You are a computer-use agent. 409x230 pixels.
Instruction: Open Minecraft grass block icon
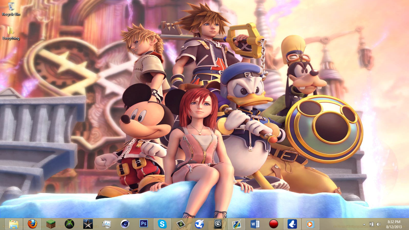pos(51,224)
